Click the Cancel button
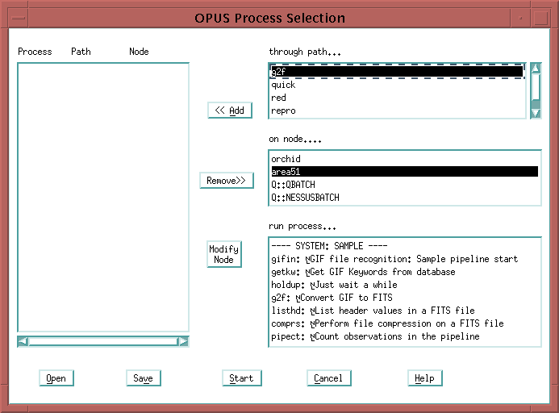Viewport: 559px width, 413px height. pos(328,378)
